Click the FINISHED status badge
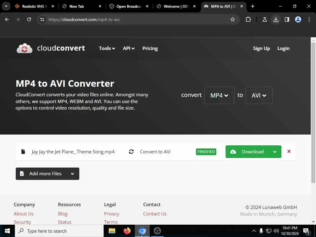 tap(206, 152)
